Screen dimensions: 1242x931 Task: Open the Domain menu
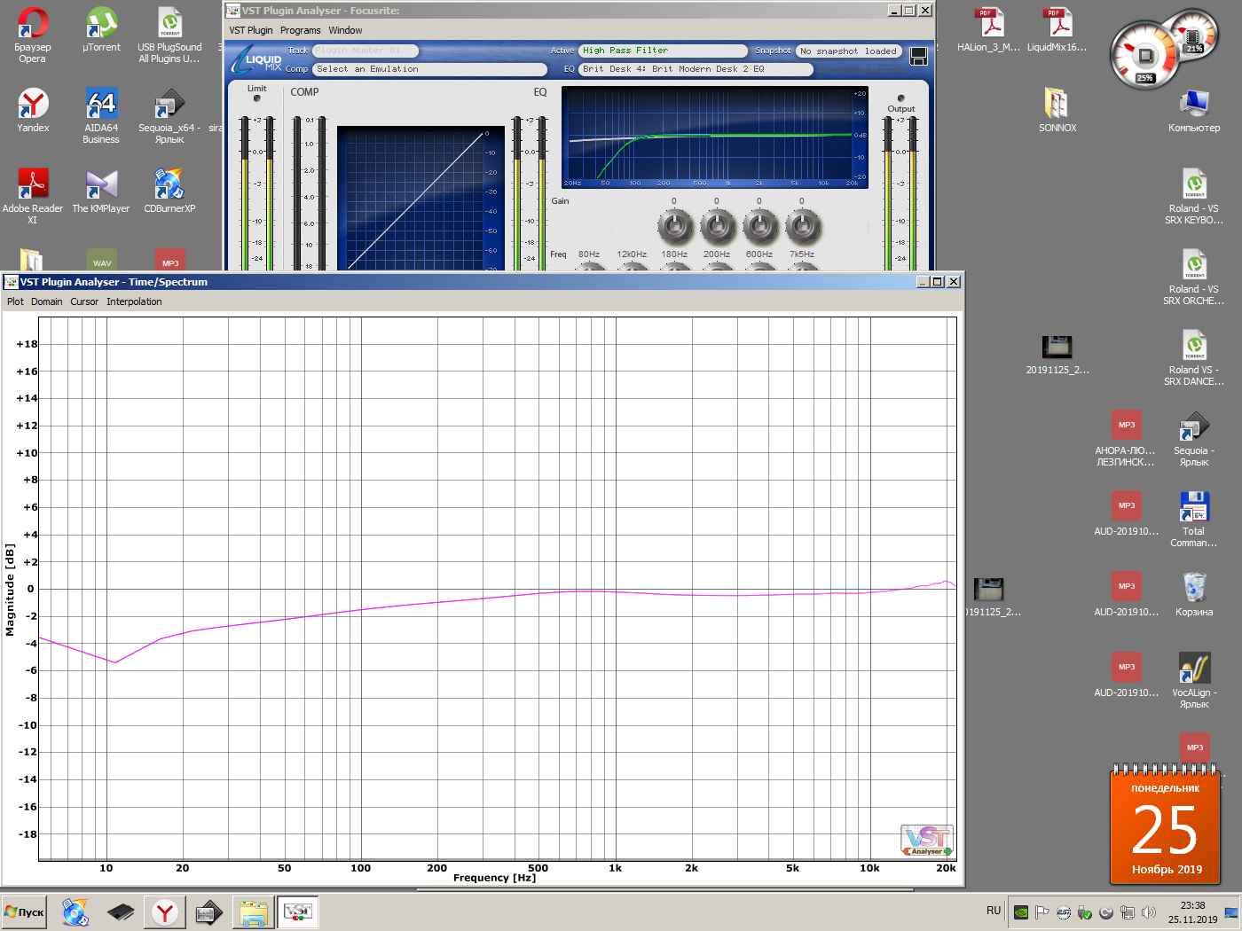(x=46, y=301)
